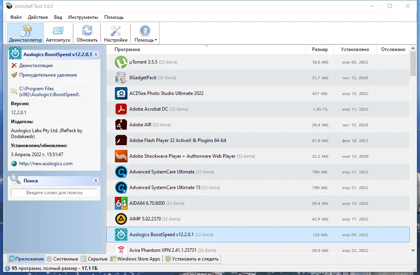
Task: Select the AIMP 5.02.2370 row text
Action: 155,219
